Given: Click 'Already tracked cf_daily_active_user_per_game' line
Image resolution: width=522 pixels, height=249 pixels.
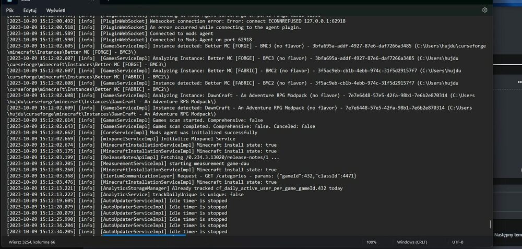Looking at the screenshot, I should click(x=175, y=188).
